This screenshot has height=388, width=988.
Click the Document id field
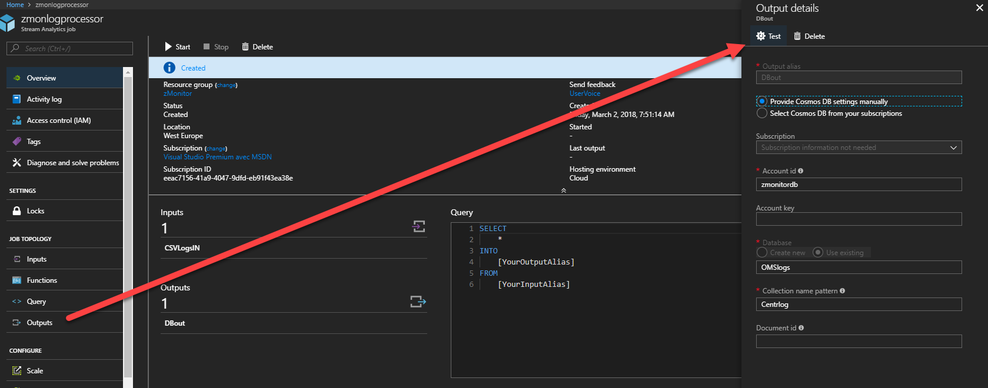click(859, 342)
